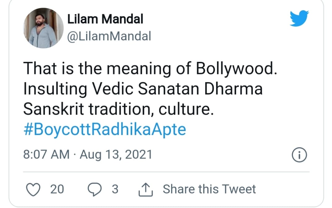The image size is (332, 208).
Task: Like the tweet with the heart icon
Action: (x=33, y=189)
